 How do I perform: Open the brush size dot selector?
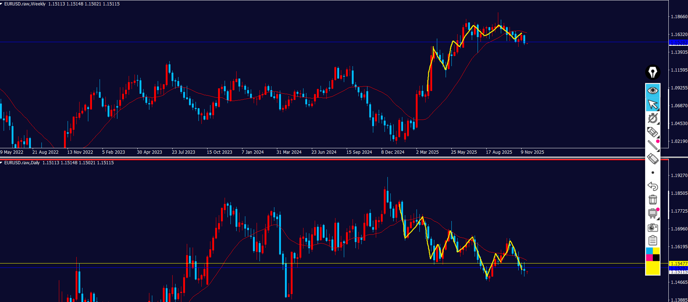pos(652,173)
